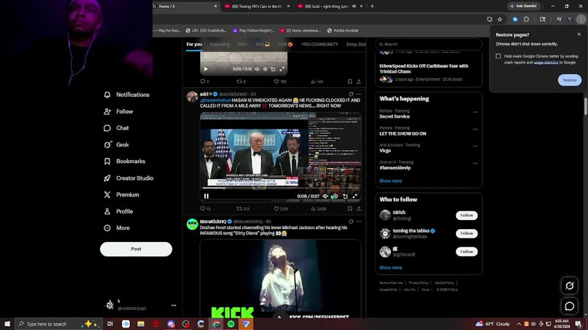Open Ask Gemini in Chrome
Screen dimensions: 588x330
point(523,6)
